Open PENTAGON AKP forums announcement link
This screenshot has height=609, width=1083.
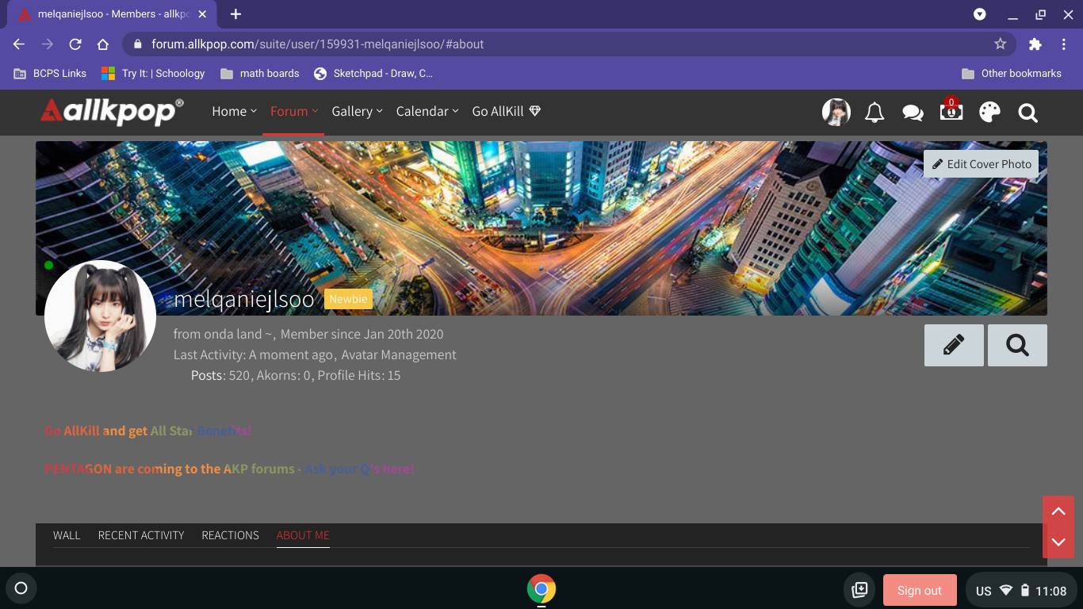tap(229, 469)
